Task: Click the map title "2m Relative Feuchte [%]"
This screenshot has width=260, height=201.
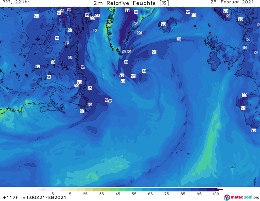Action: [x=131, y=3]
